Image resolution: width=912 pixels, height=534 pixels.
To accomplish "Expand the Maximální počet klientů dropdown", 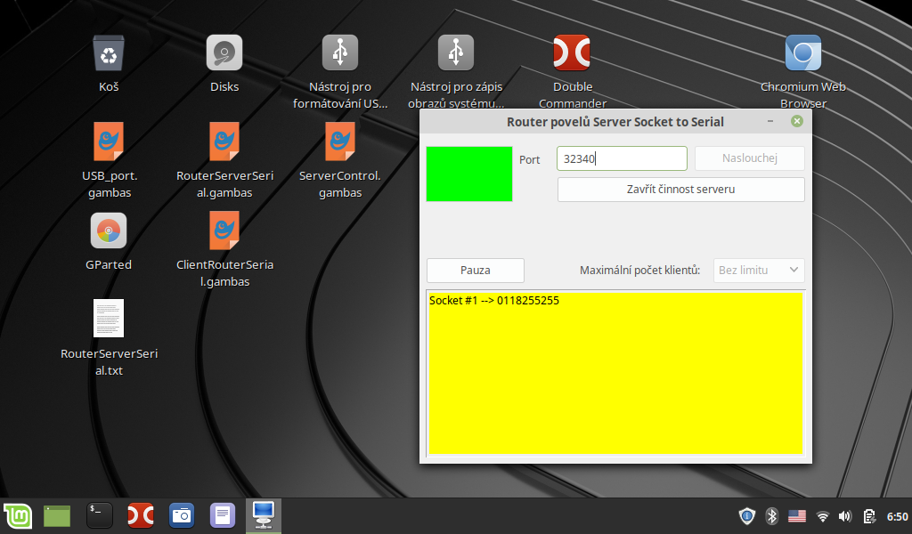I will pos(759,271).
